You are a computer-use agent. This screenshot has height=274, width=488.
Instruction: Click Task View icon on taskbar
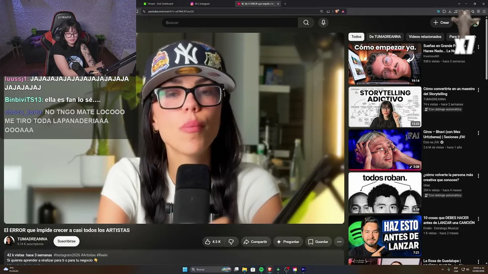point(236,269)
